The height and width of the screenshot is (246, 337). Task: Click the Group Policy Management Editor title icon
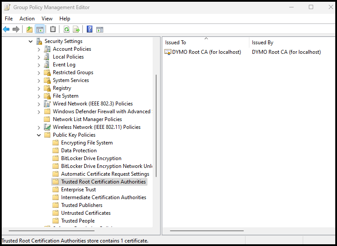7,7
